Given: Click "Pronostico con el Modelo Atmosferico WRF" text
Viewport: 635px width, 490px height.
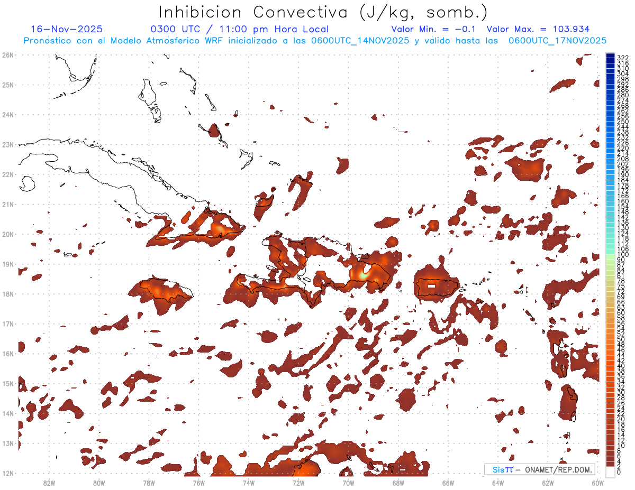Looking at the screenshot, I should click(122, 41).
